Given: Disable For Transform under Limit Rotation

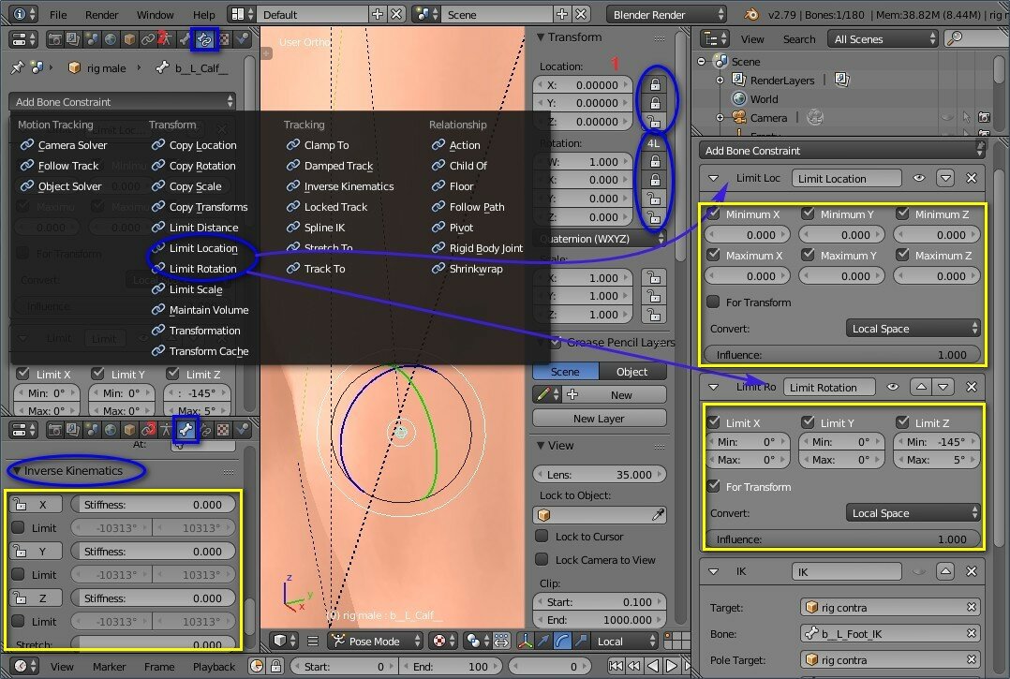Looking at the screenshot, I should coord(713,487).
